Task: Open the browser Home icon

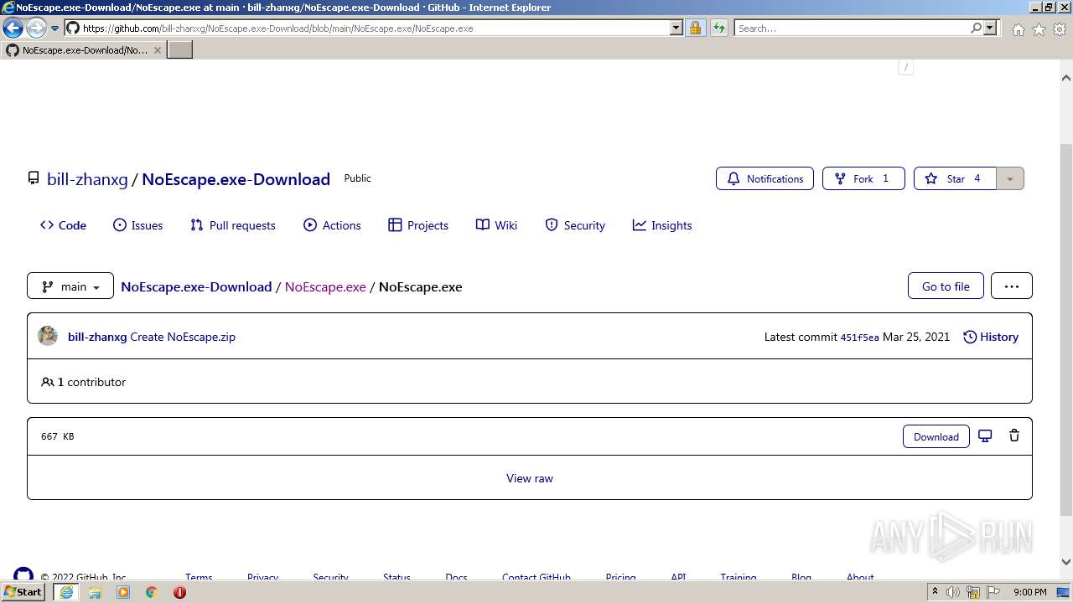Action: (1018, 29)
